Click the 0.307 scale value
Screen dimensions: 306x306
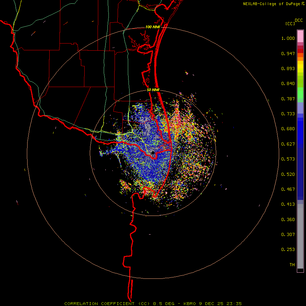pos(288,235)
